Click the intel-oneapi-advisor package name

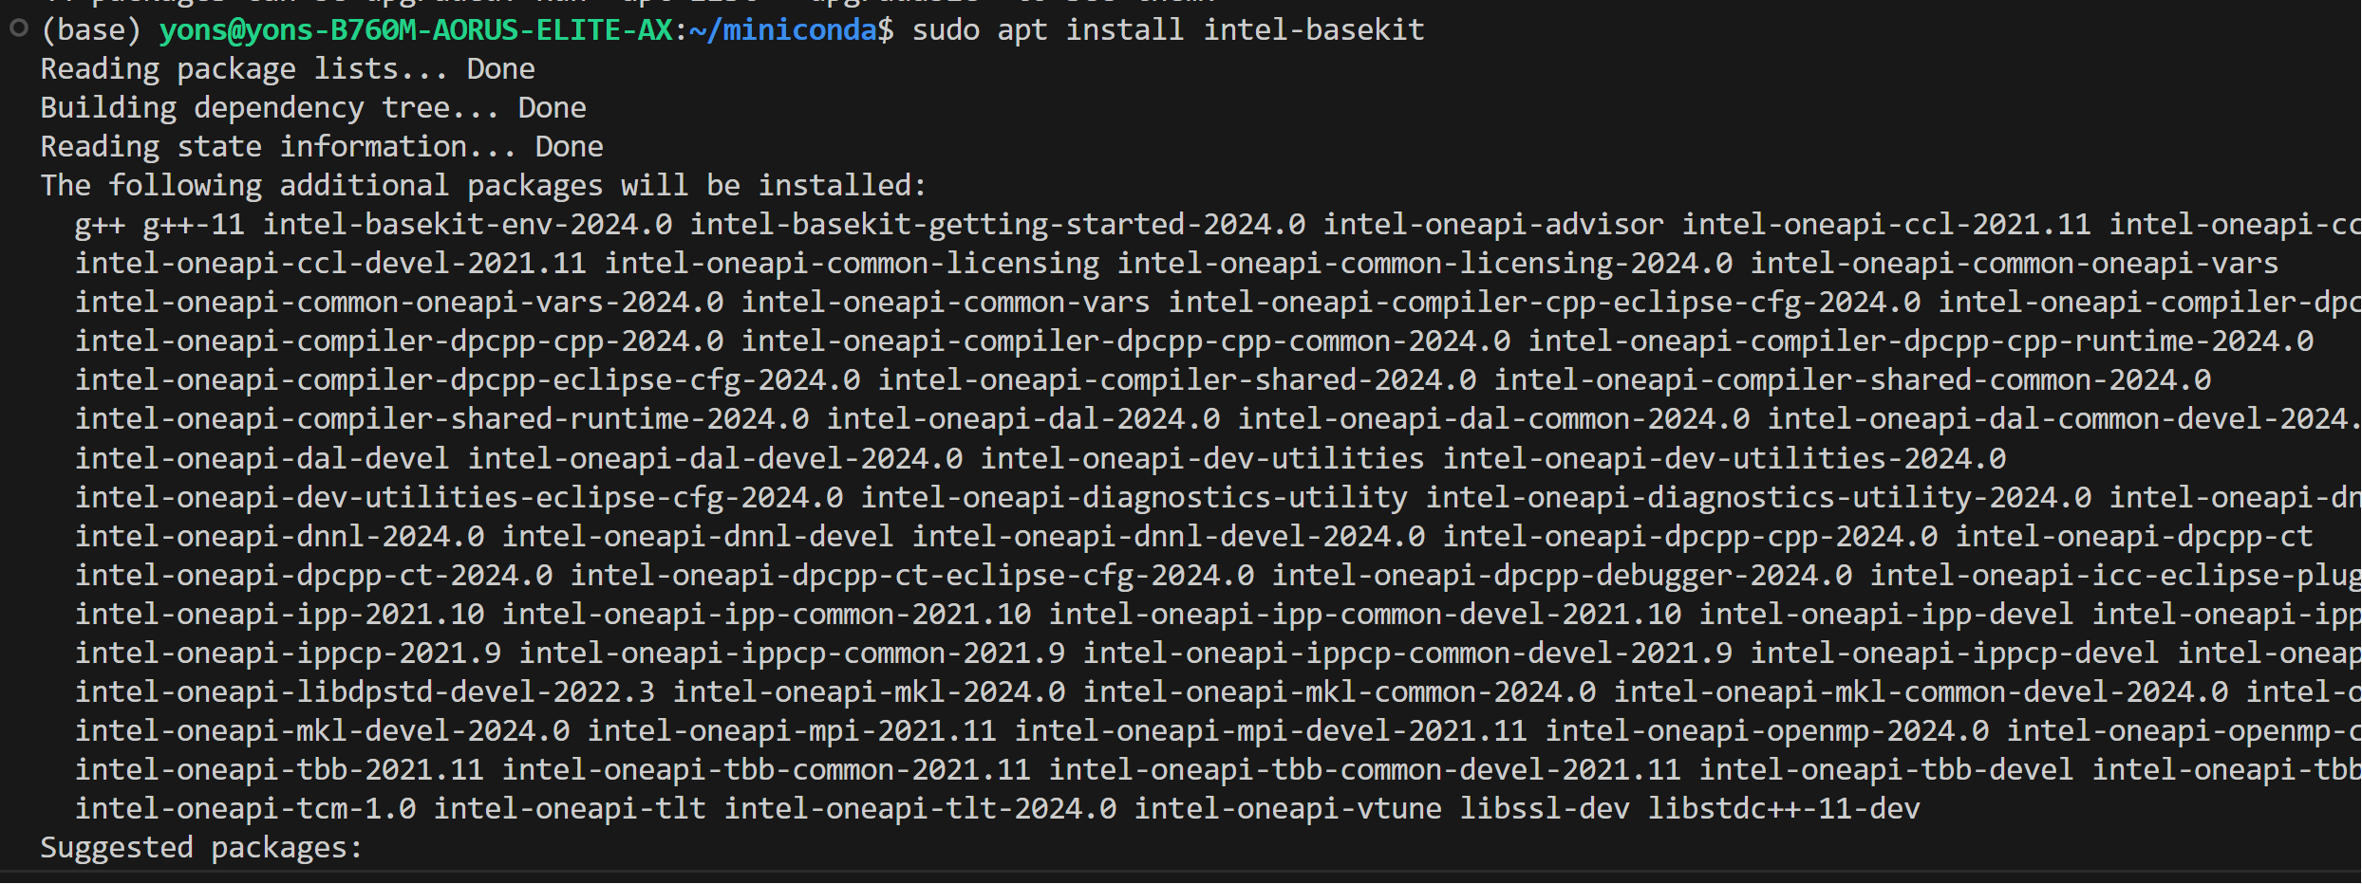(x=1494, y=225)
